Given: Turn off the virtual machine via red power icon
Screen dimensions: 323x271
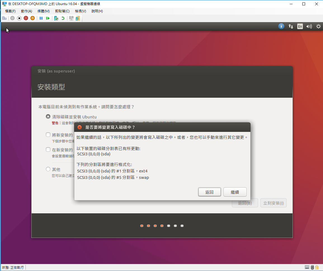Looking at the screenshot, I should pos(26,18).
